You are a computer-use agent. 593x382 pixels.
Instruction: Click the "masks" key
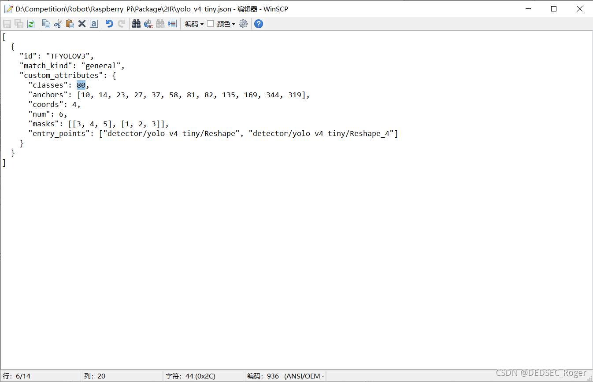coord(44,124)
